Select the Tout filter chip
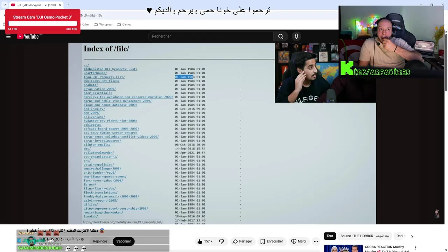This screenshot has width=448, height=252. (330, 236)
